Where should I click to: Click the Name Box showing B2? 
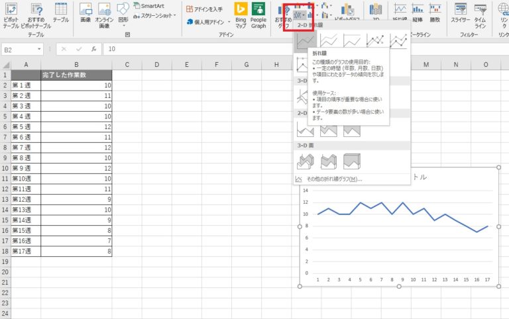point(19,49)
